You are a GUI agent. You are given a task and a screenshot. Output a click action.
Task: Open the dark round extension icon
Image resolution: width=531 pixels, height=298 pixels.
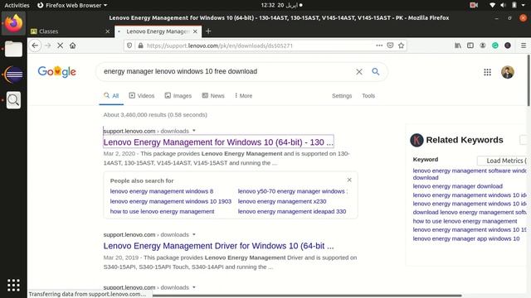[x=508, y=46]
